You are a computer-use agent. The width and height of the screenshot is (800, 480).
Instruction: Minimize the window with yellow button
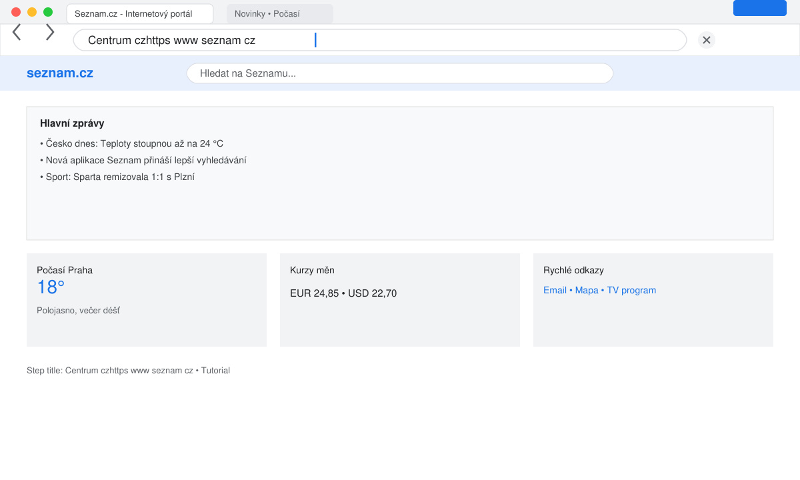coord(32,12)
